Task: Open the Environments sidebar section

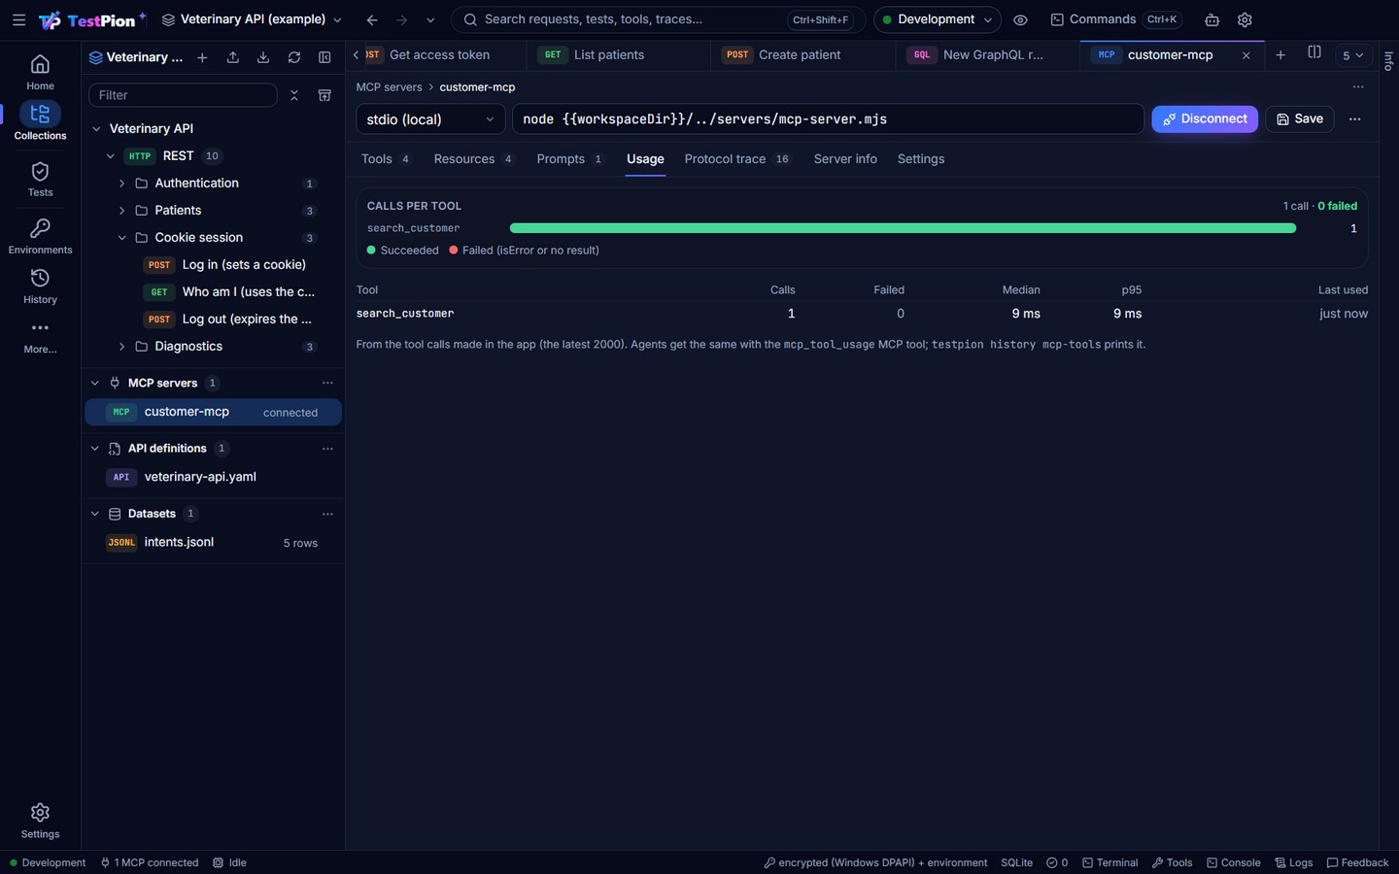Action: click(40, 236)
